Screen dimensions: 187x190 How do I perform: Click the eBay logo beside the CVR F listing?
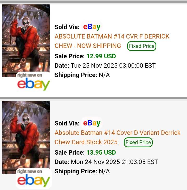92,27
